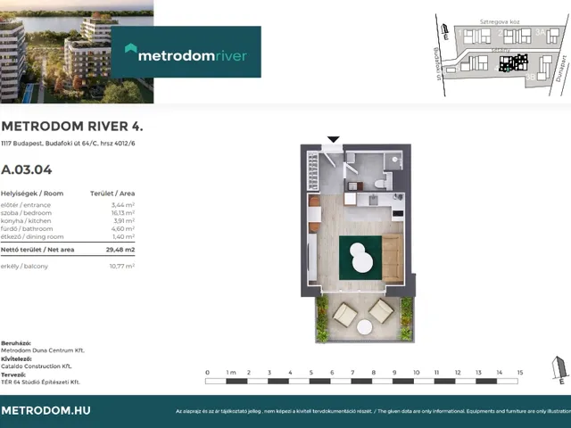
Task: Click the shower cabin in top right corner
Action: [394, 160]
